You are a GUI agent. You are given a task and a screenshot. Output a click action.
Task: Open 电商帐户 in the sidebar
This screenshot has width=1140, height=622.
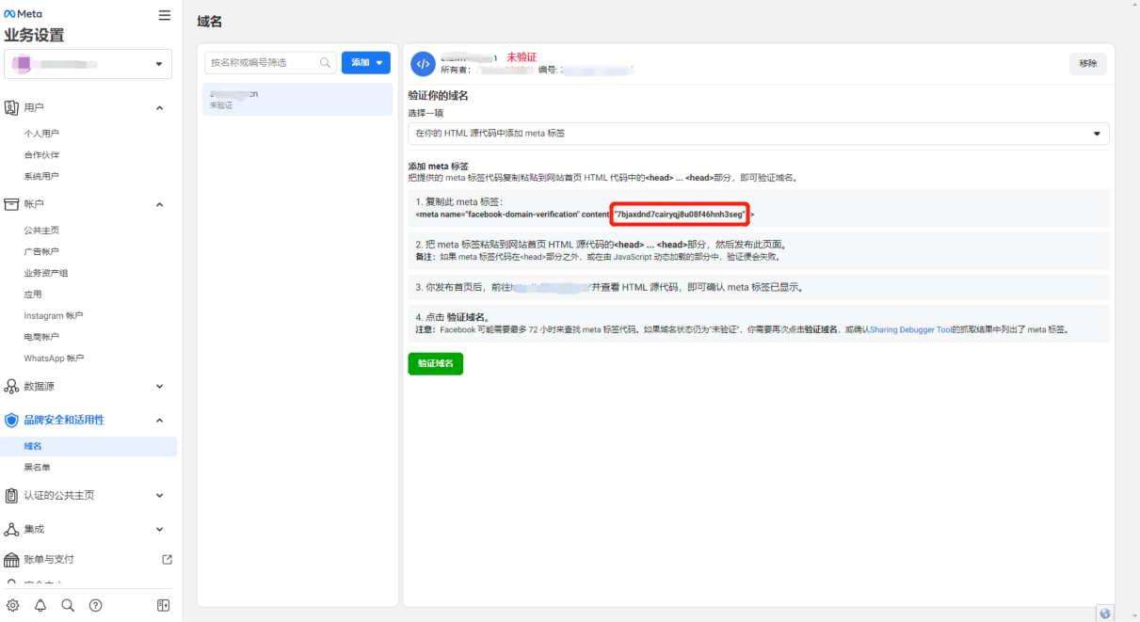coord(41,337)
